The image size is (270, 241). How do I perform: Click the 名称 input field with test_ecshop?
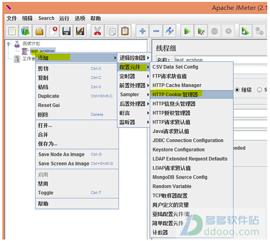(221, 60)
